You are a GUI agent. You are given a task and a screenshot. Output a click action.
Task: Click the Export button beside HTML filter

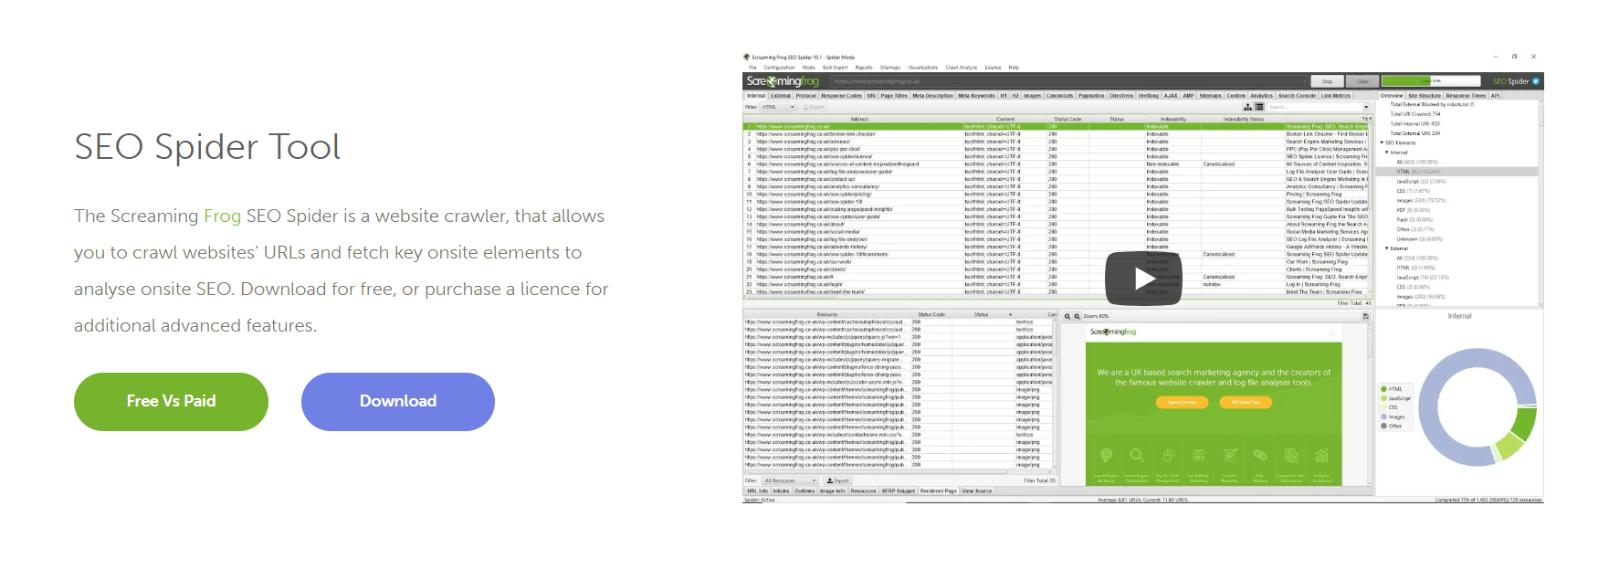click(x=815, y=107)
